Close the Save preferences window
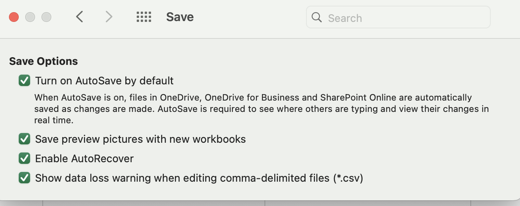Viewport: 520px width, 206px height. click(14, 17)
